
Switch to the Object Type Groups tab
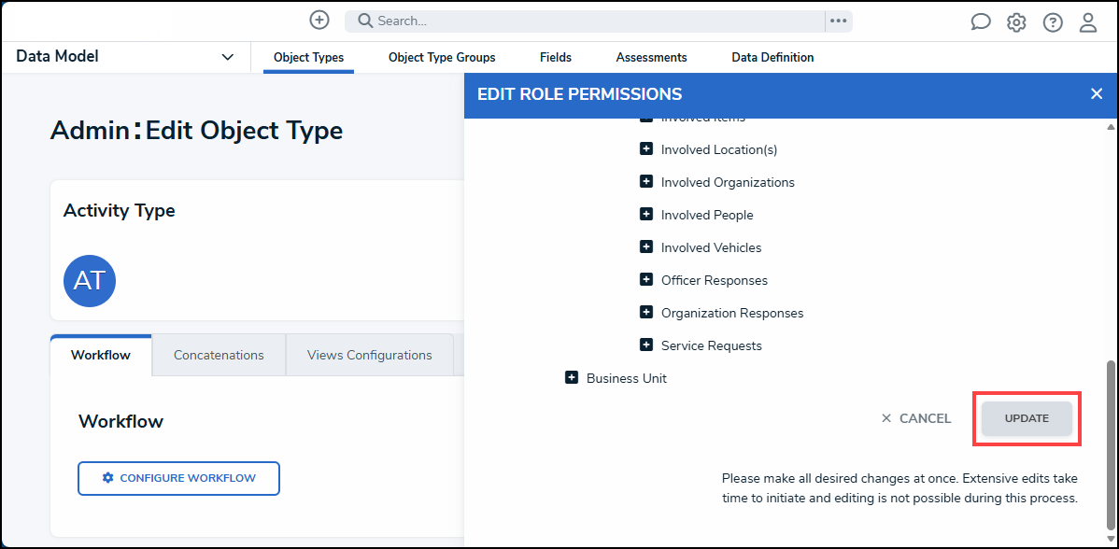tap(442, 58)
